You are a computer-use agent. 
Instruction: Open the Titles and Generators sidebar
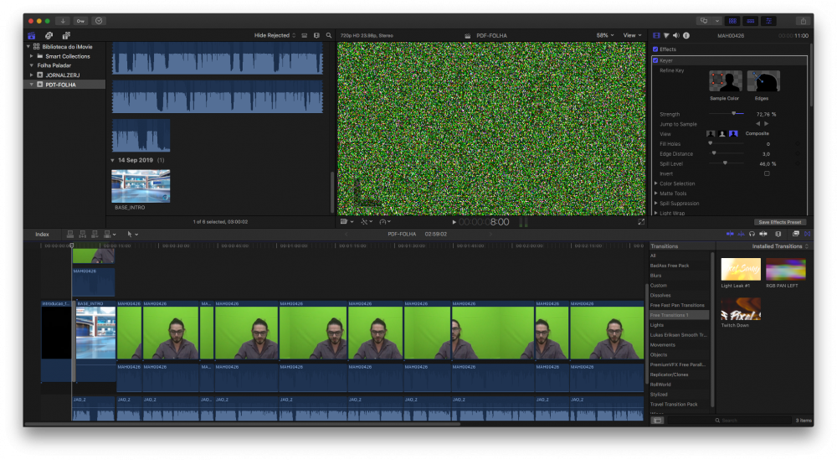66,36
